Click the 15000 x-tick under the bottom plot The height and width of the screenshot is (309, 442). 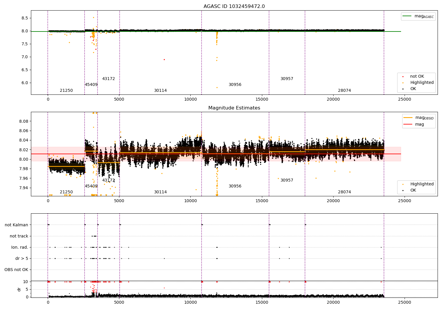(262, 303)
